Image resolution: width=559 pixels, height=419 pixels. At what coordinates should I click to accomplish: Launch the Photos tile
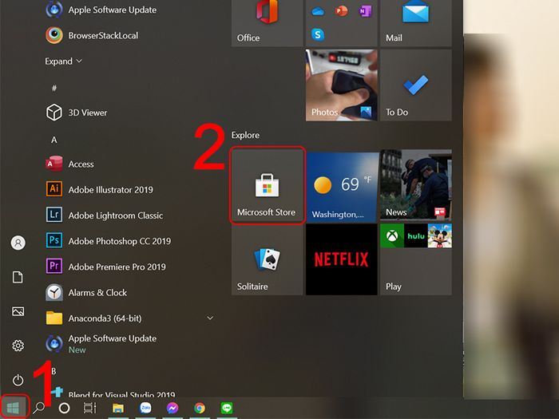[342, 85]
